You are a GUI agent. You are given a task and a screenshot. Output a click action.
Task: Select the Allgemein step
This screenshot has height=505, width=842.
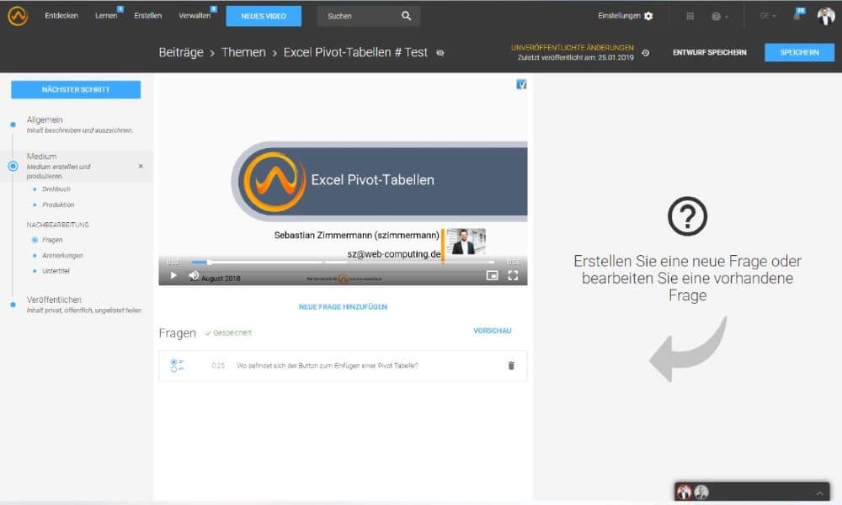(79, 125)
